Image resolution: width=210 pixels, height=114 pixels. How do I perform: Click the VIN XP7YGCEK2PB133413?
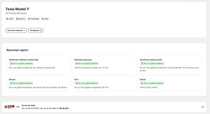(16, 13)
